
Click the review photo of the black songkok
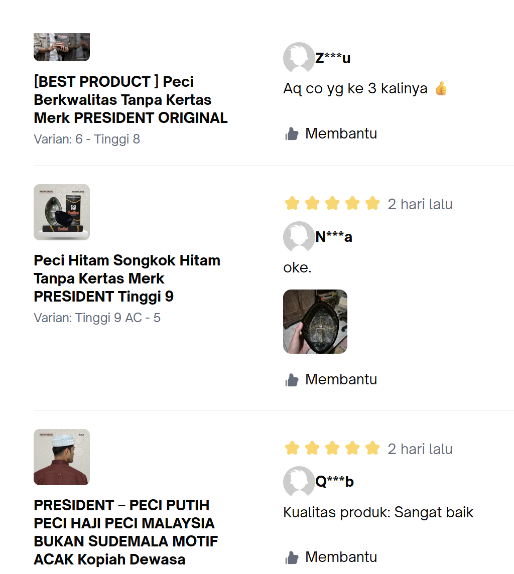(315, 321)
